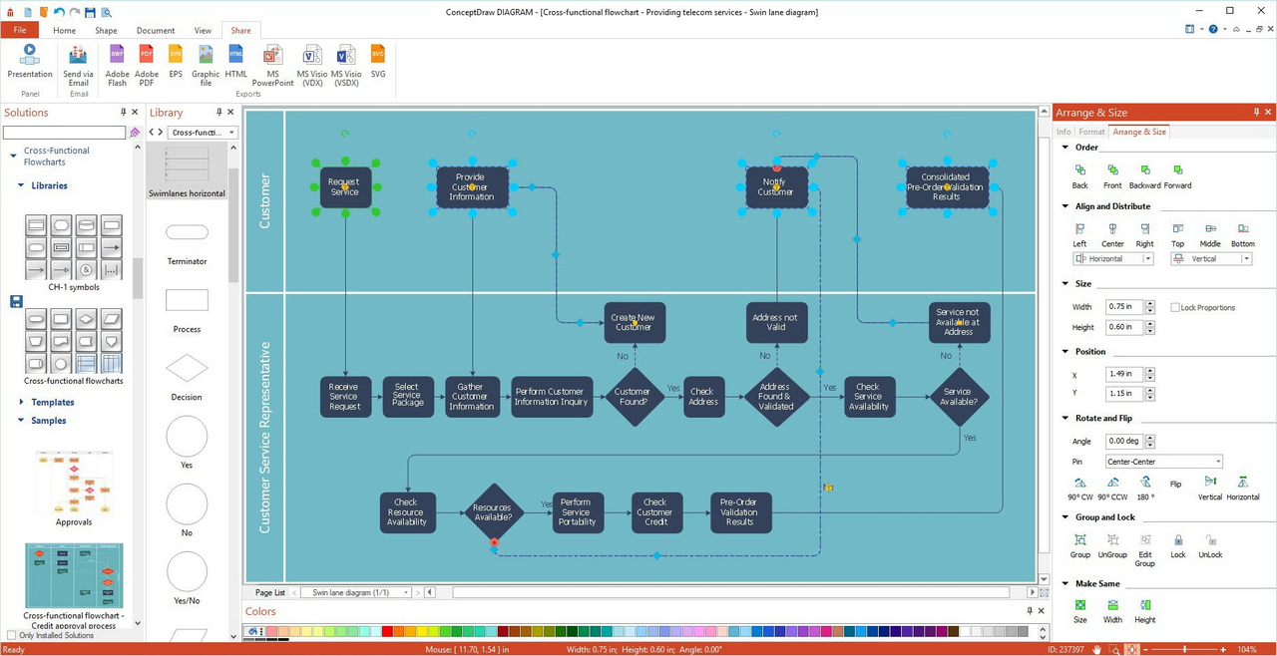Move shape Backward in order
The width and height of the screenshot is (1277, 656).
pos(1145,176)
